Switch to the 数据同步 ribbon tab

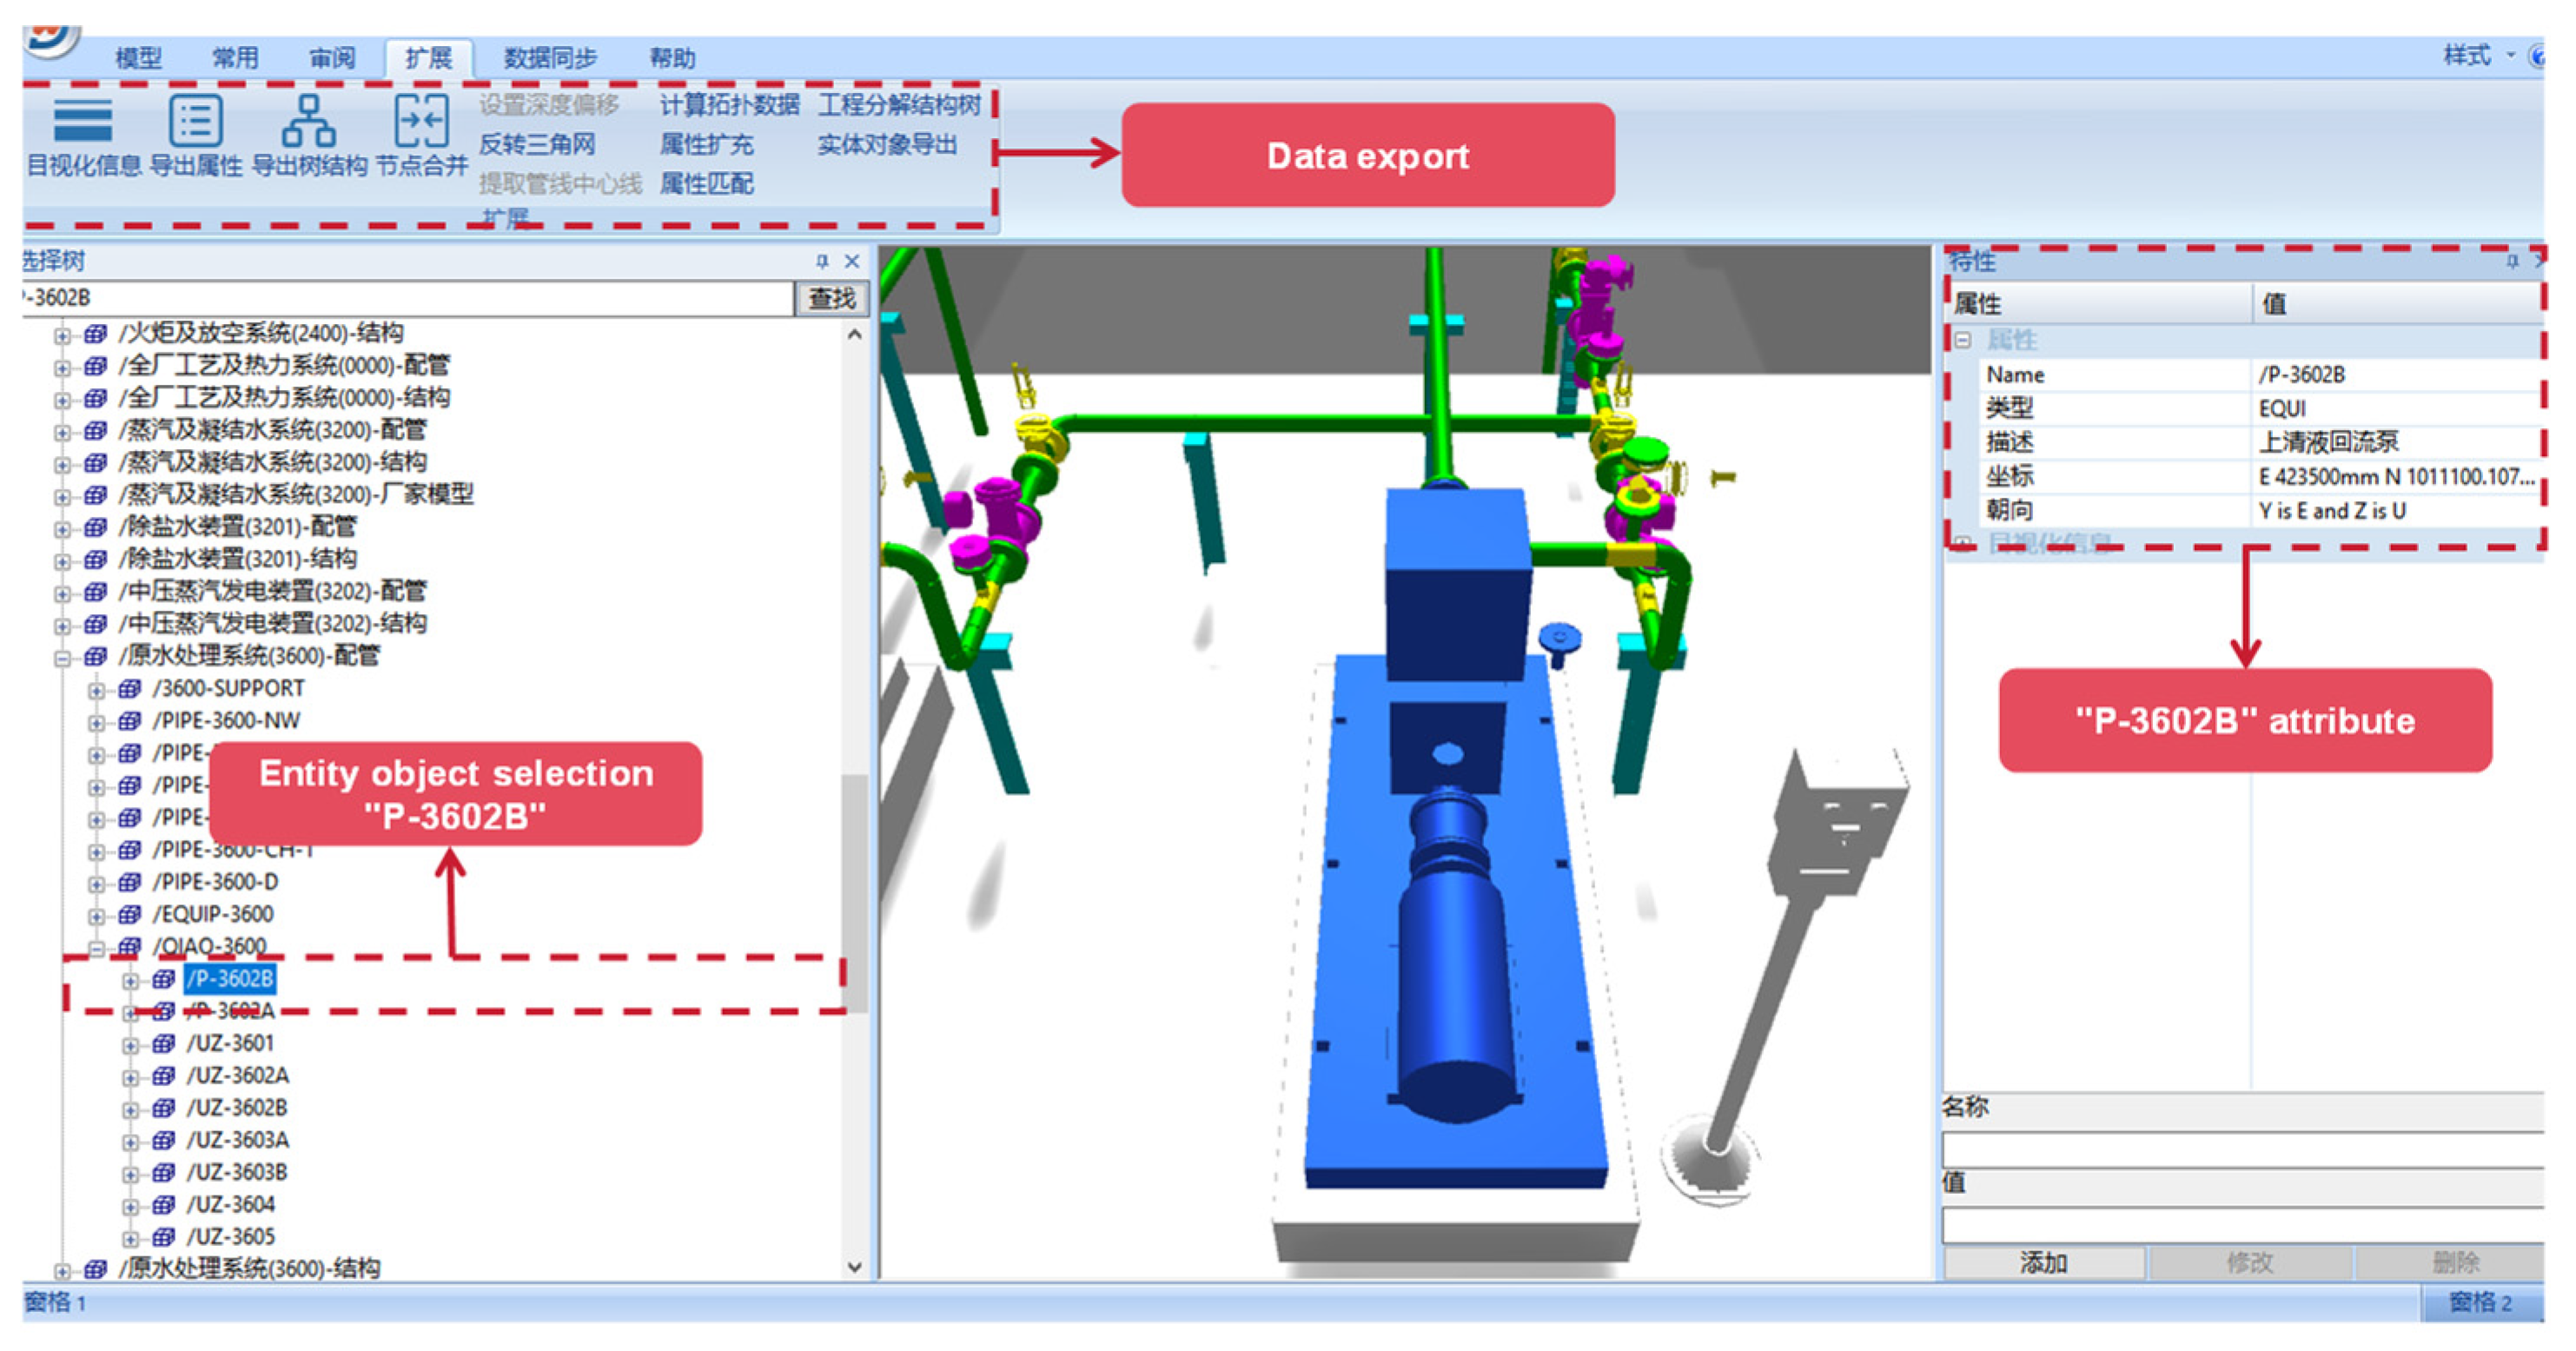[x=549, y=58]
